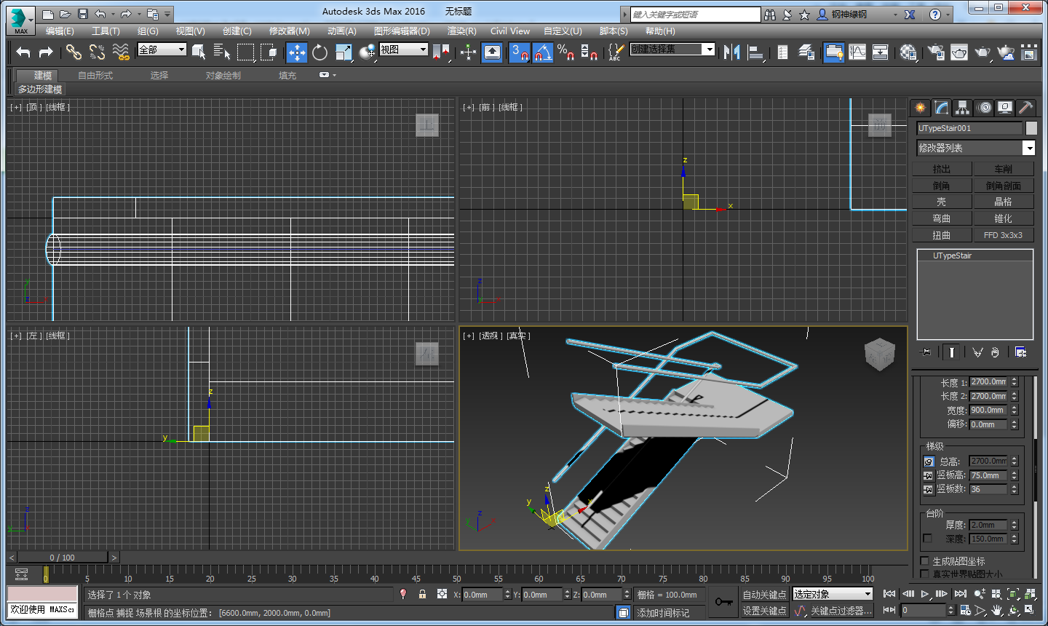The width and height of the screenshot is (1048, 626).
Task: Apply the 挤出 modifier button
Action: [x=942, y=169]
